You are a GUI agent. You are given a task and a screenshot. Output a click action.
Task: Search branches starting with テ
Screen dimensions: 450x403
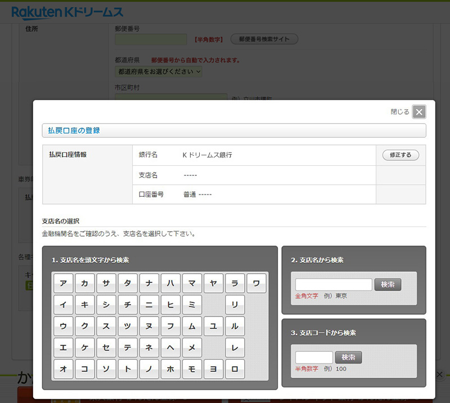[x=128, y=348]
